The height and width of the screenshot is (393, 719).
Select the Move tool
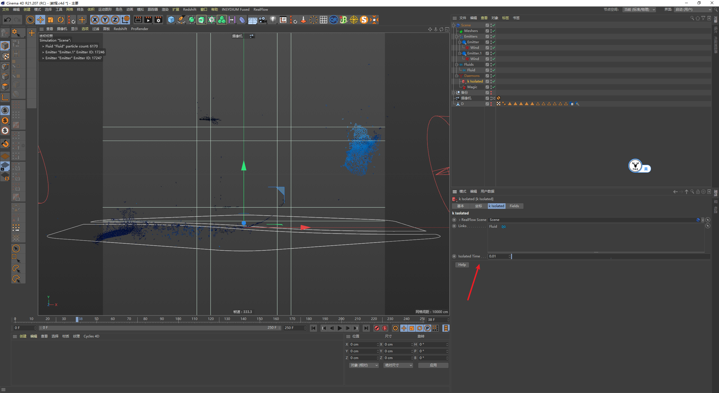[x=40, y=20]
